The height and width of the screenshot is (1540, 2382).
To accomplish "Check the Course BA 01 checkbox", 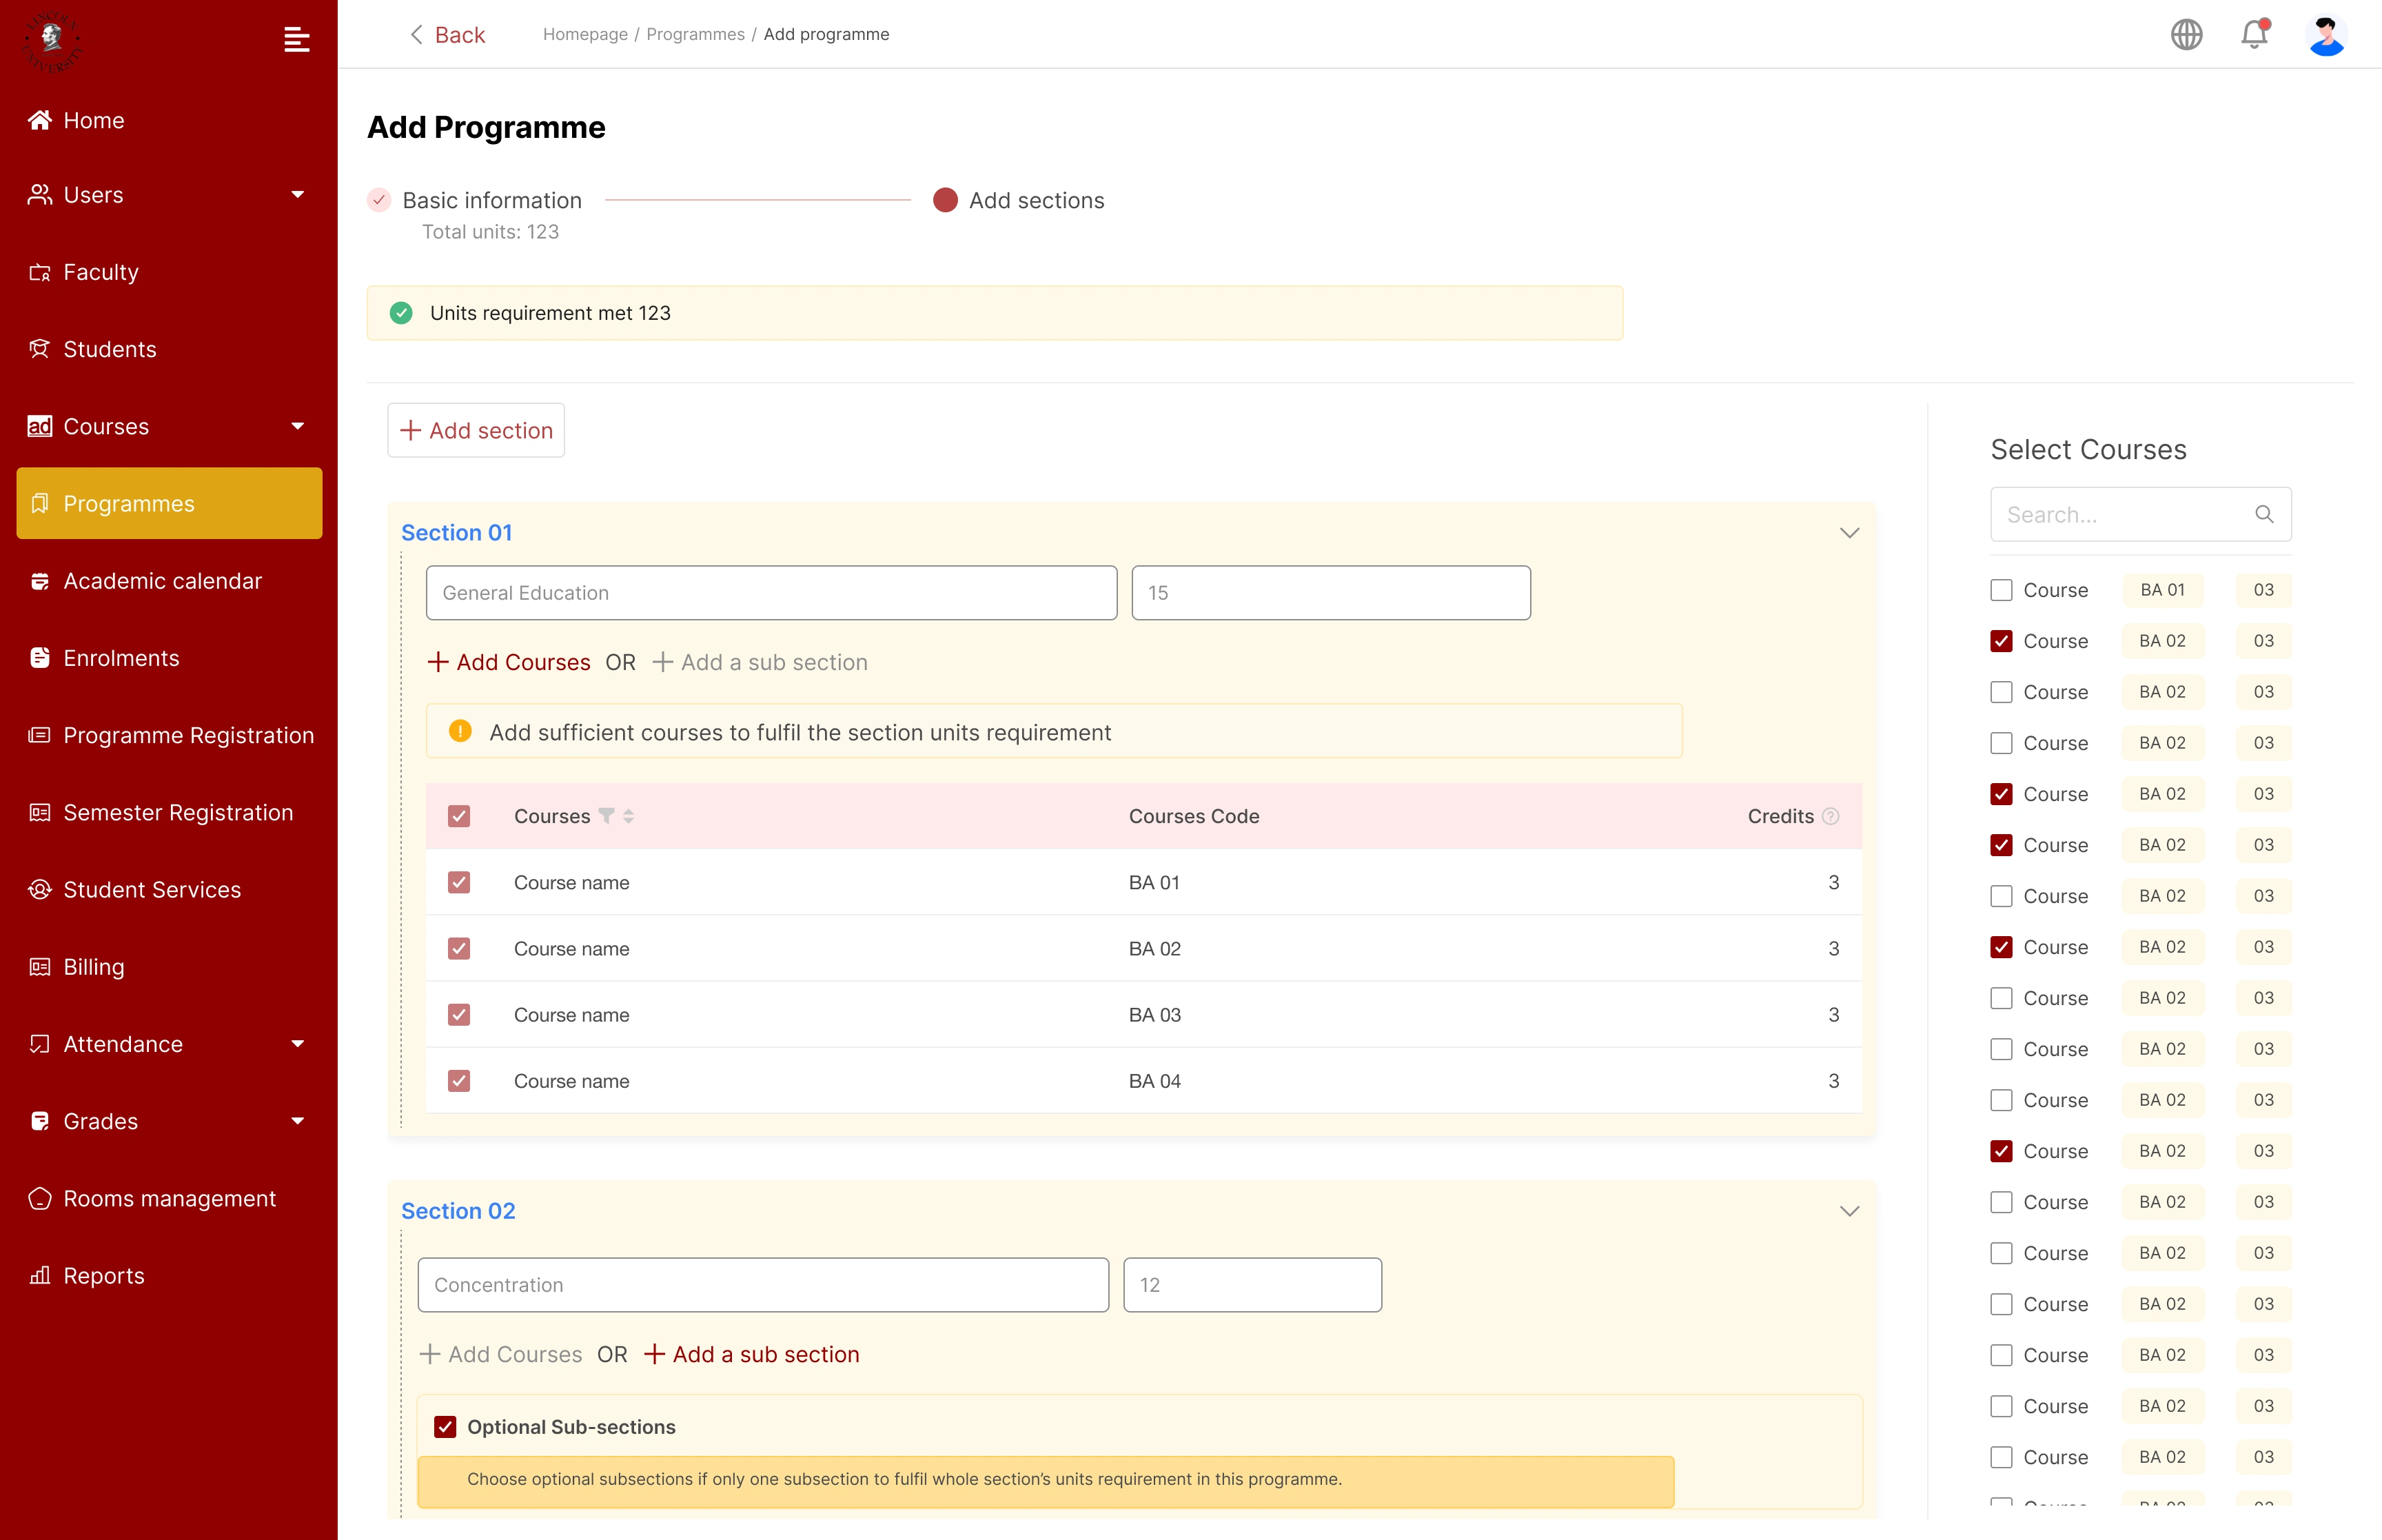I will [x=2000, y=590].
